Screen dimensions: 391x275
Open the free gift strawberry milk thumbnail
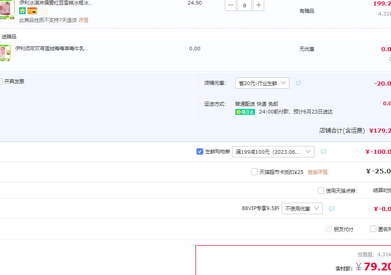(5, 53)
